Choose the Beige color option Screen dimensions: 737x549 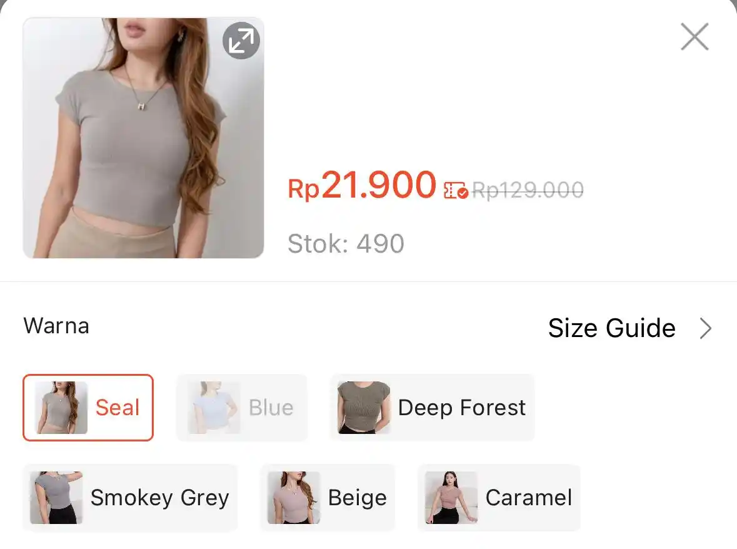pos(328,498)
